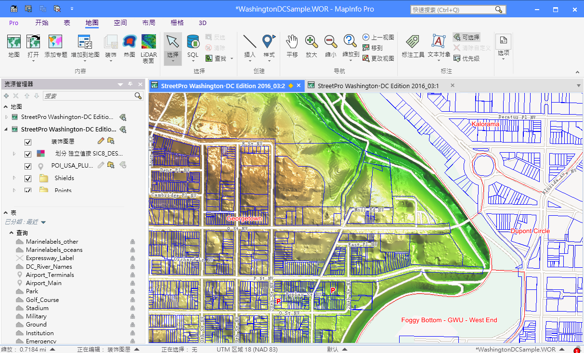Switch to the StreetPro 2016_03:1 map tab

coord(378,86)
